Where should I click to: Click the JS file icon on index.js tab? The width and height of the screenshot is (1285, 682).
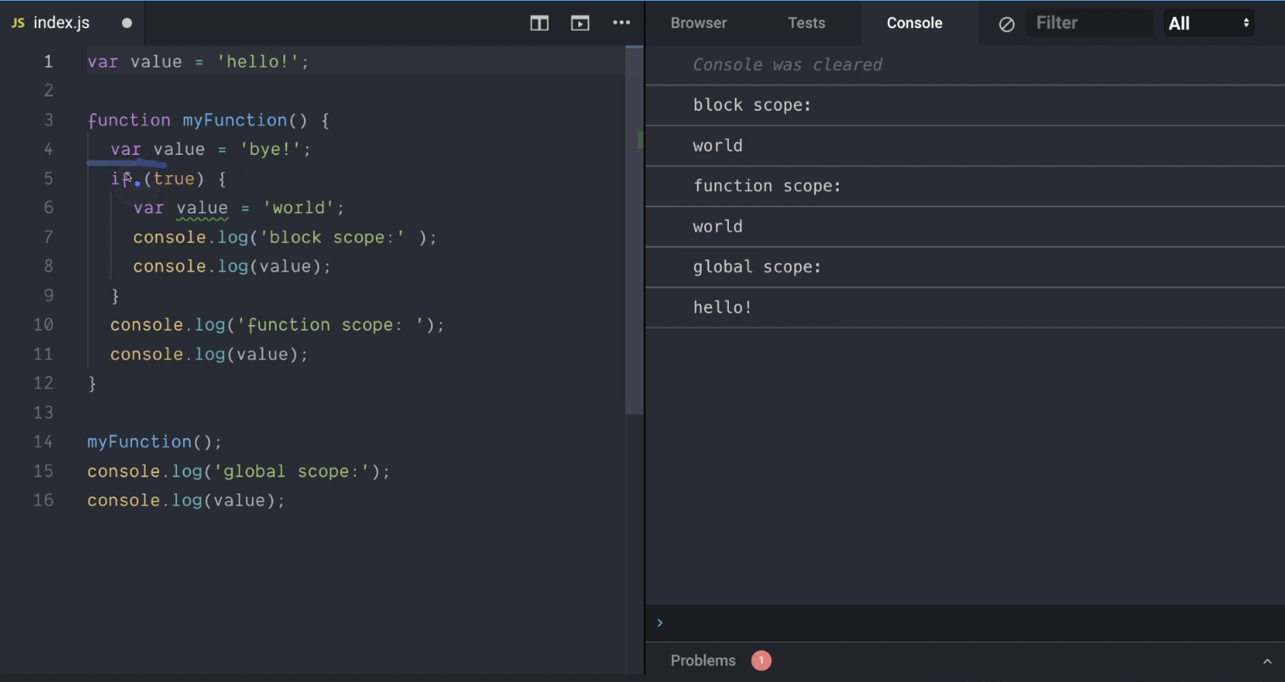(x=18, y=23)
